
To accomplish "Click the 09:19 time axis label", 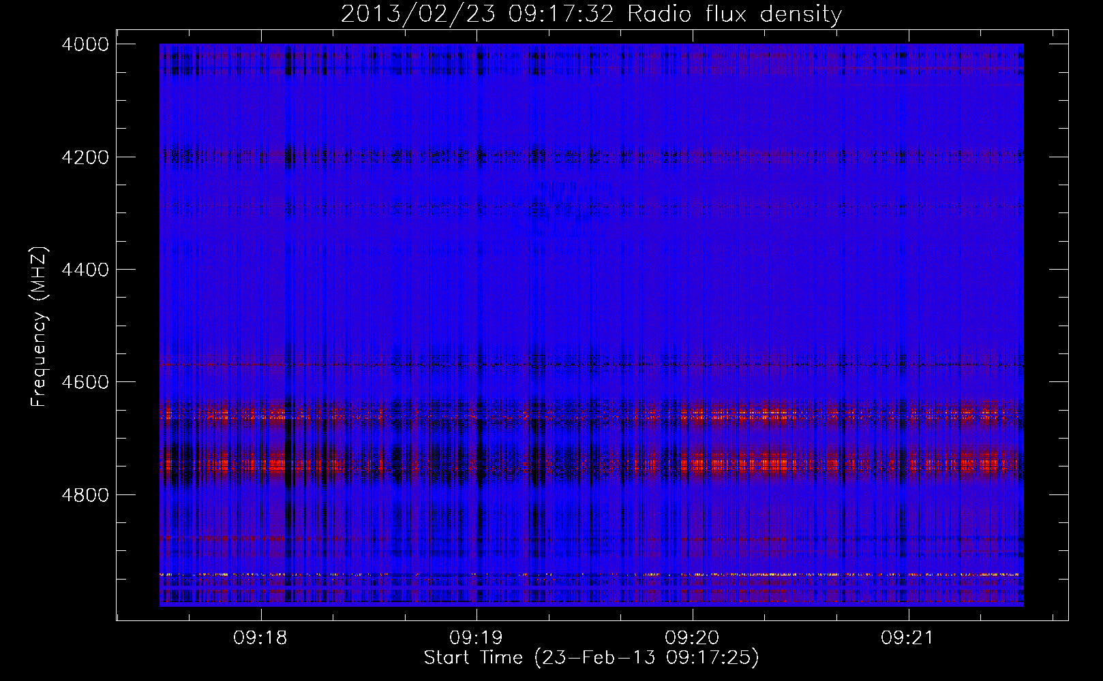I will point(476,637).
